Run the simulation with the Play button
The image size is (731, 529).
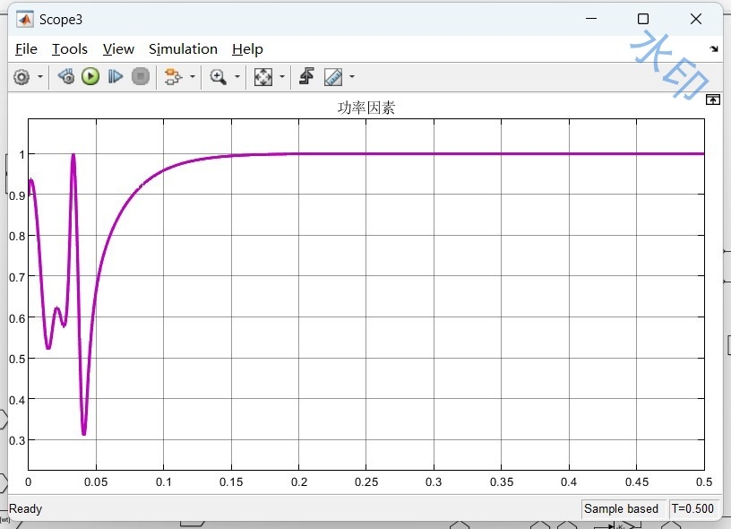tap(90, 76)
